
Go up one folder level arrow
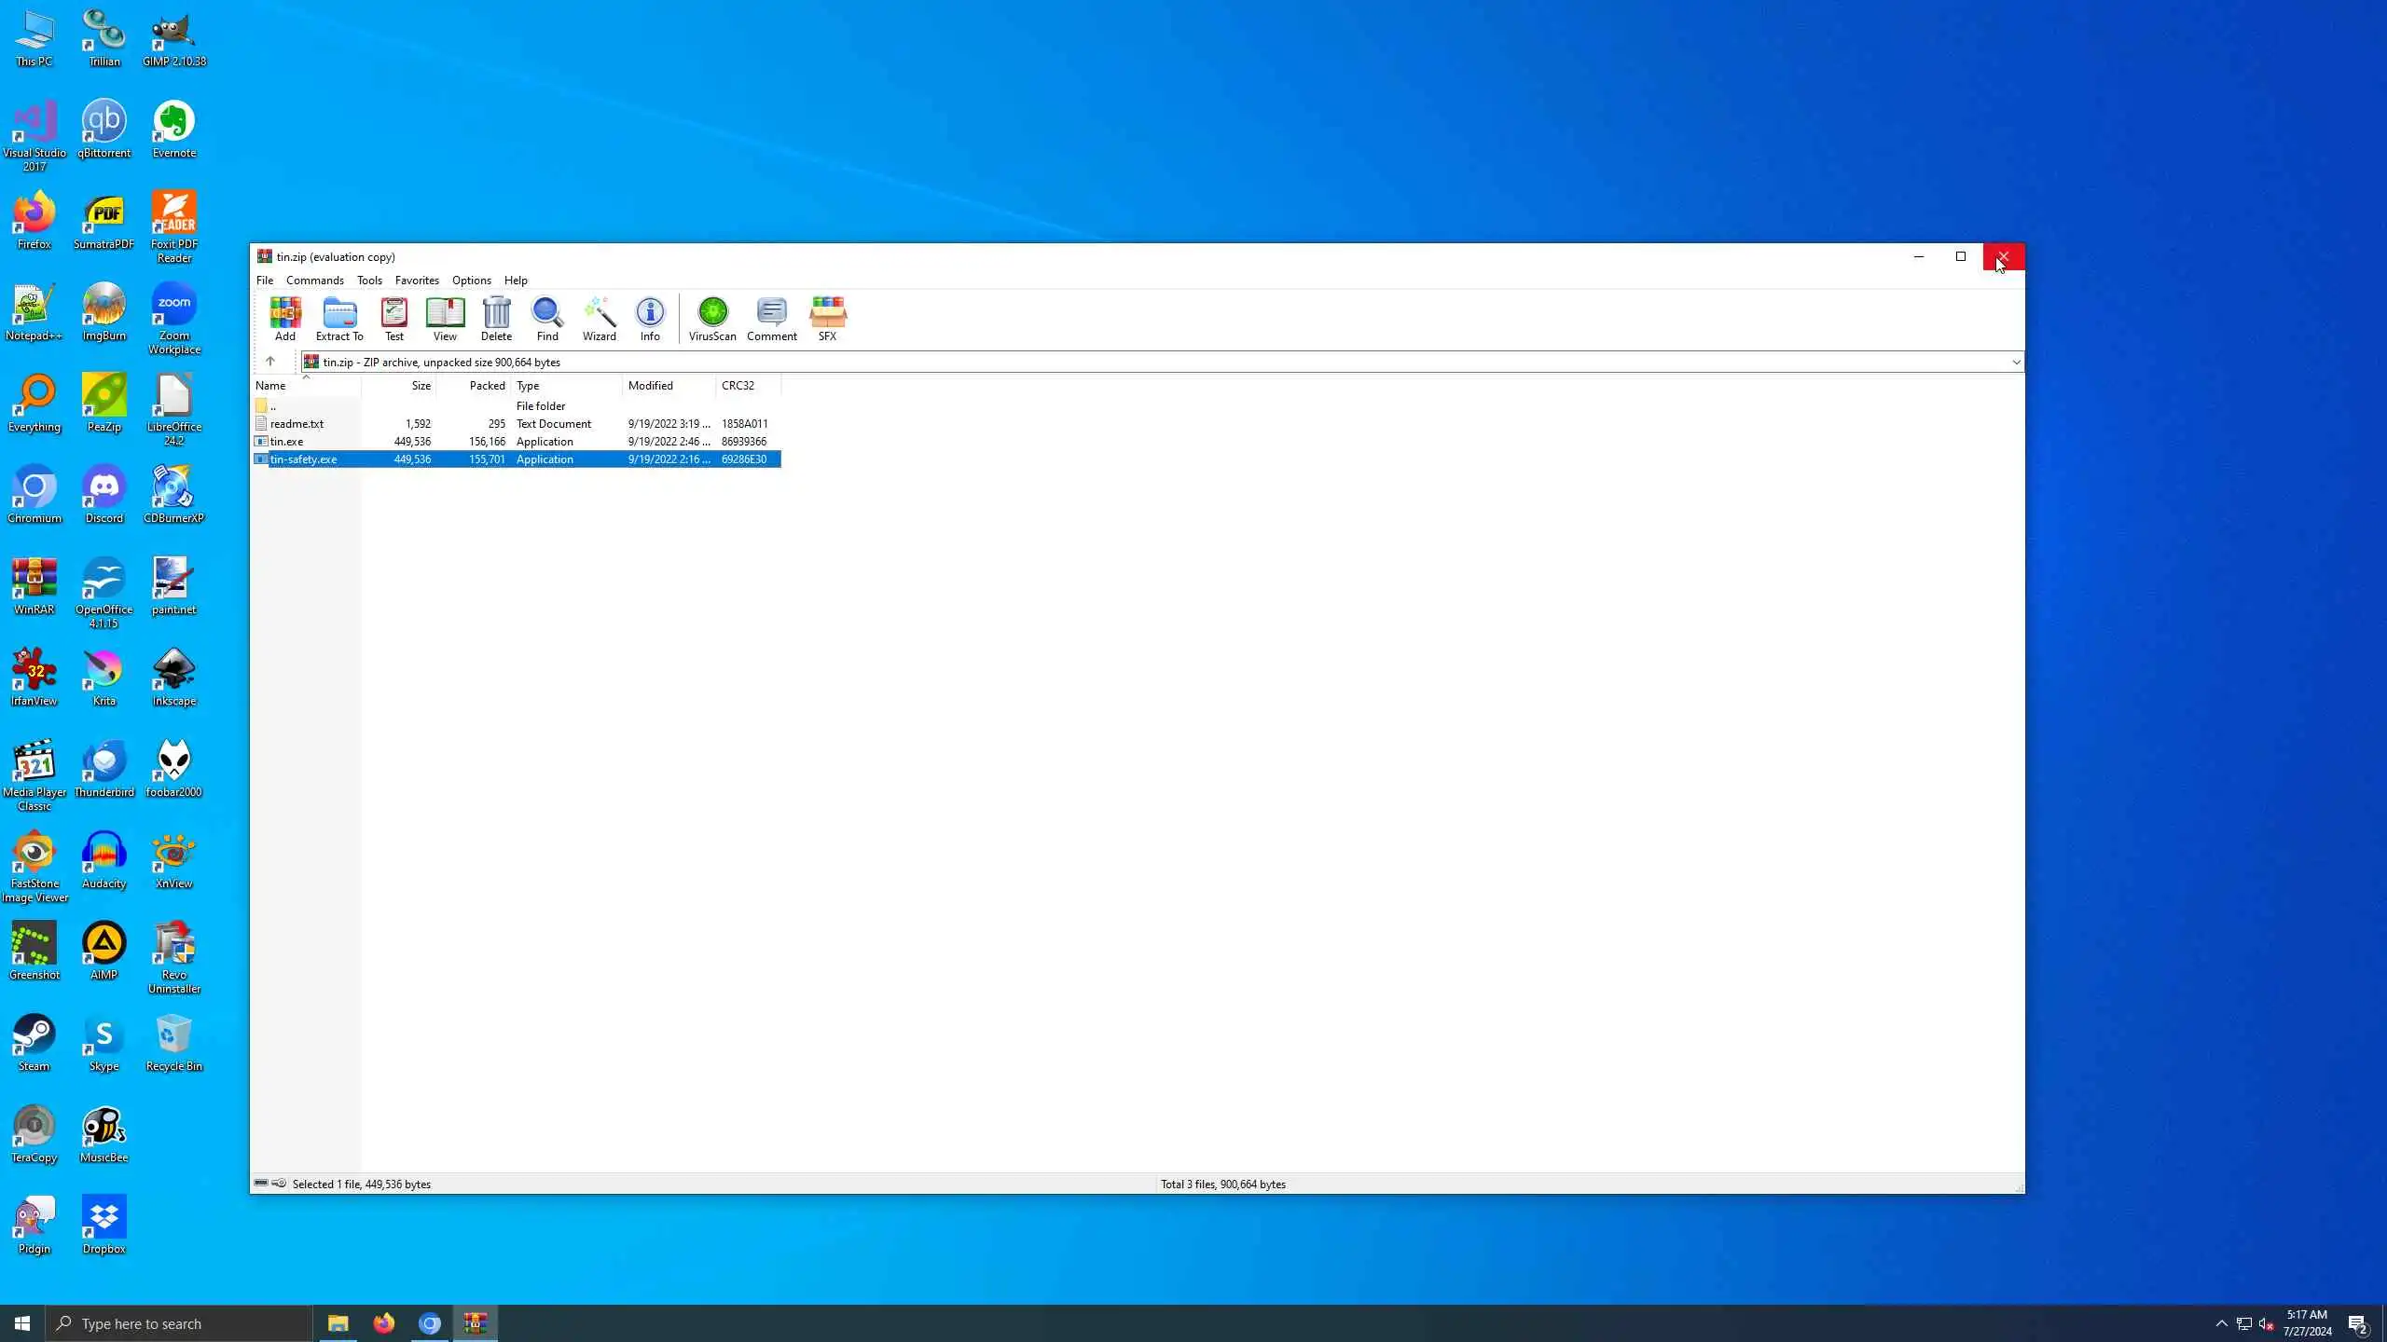(270, 362)
